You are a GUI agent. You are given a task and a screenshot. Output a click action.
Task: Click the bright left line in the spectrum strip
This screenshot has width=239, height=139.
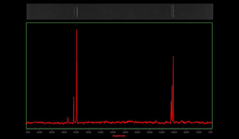tap(77, 12)
